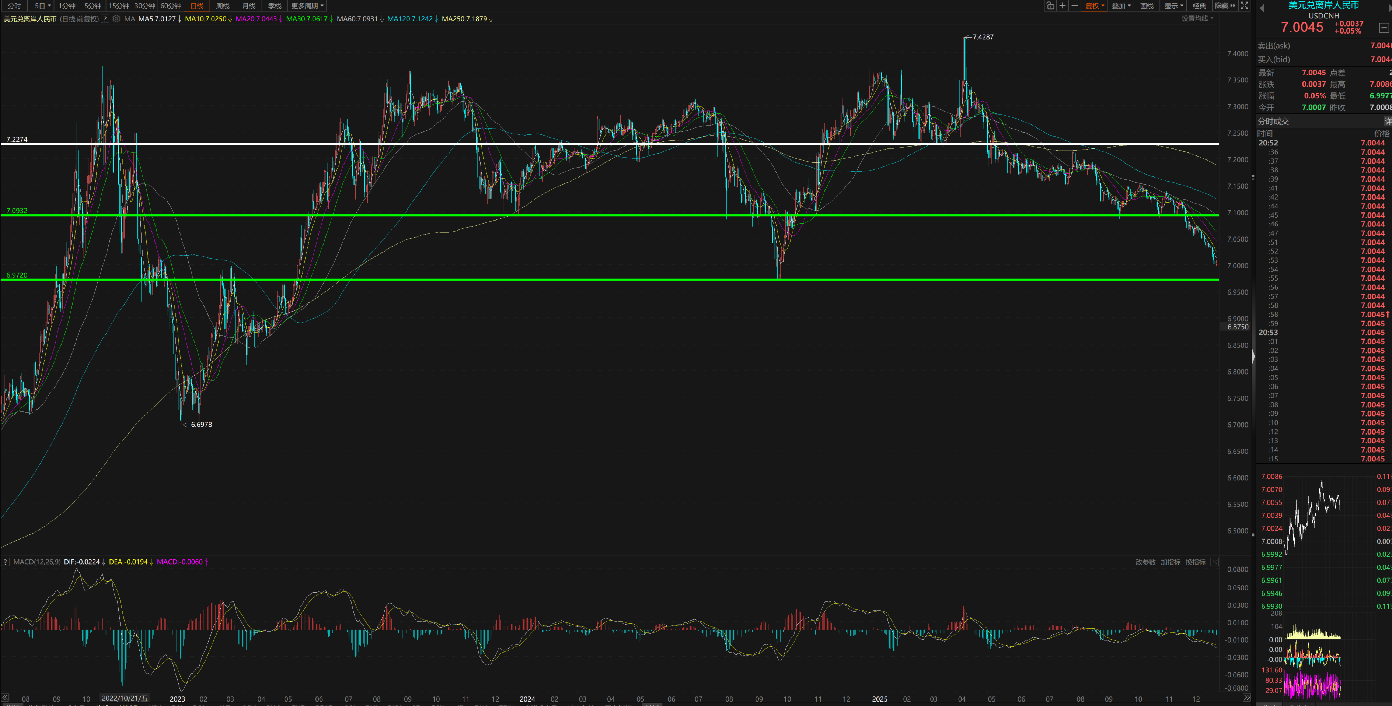Enter fullscreen with the expand arrows icon
This screenshot has width=1392, height=706.
coord(1244,6)
